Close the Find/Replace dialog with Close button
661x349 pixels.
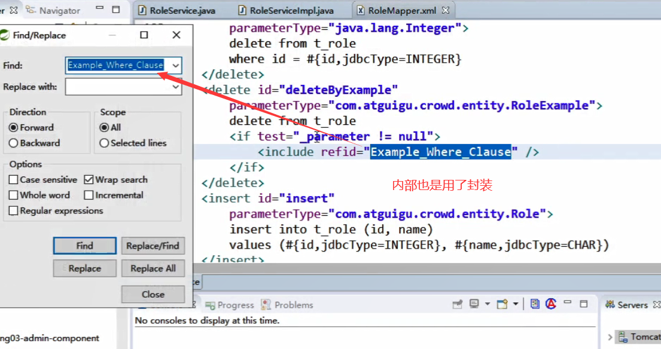153,294
